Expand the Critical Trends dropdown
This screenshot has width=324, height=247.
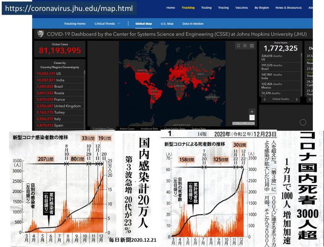107,23
